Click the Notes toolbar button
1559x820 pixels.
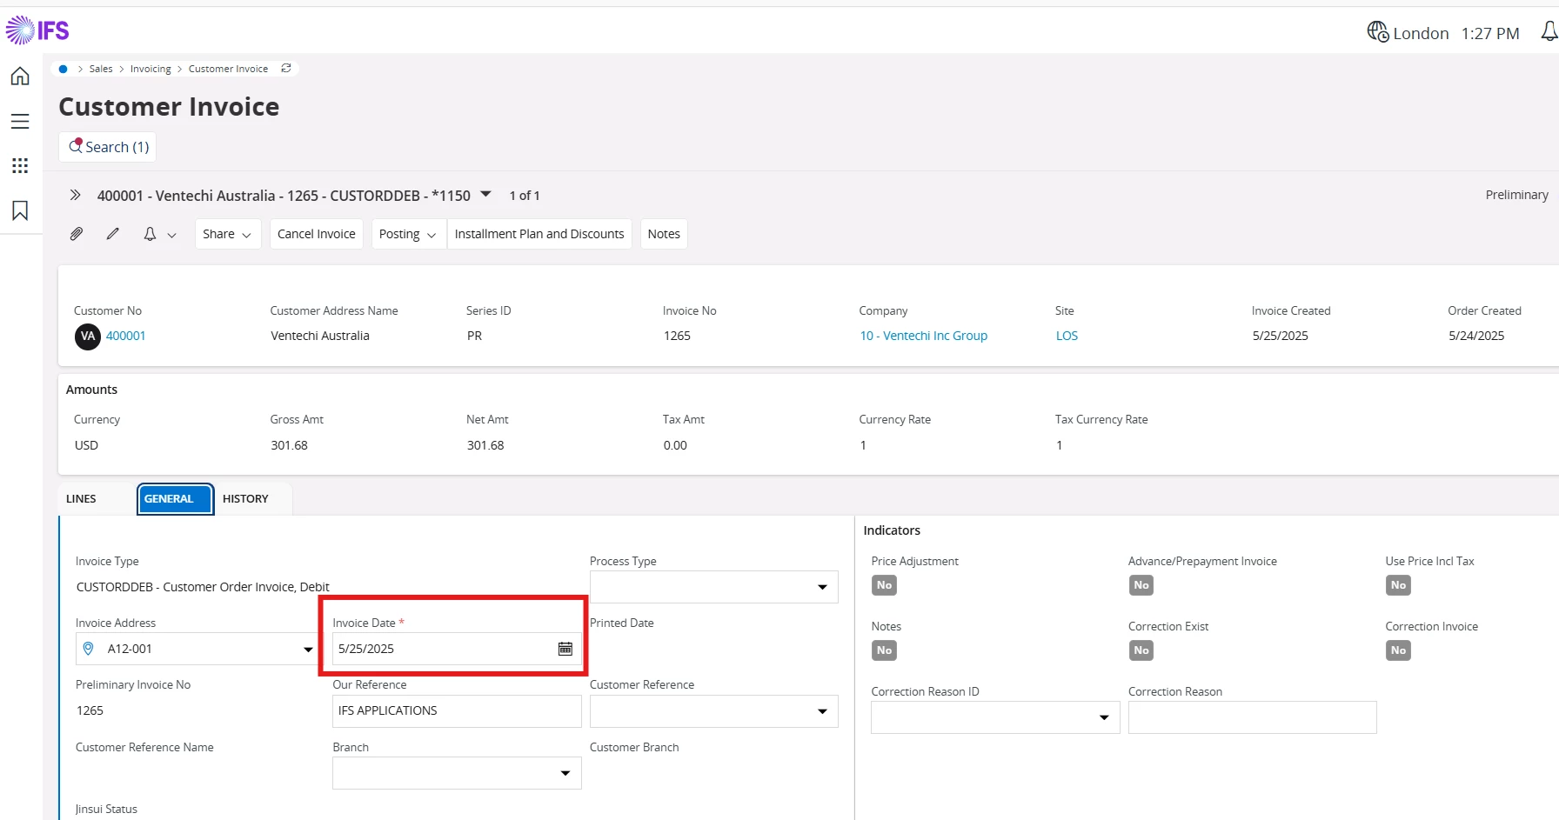[664, 234]
